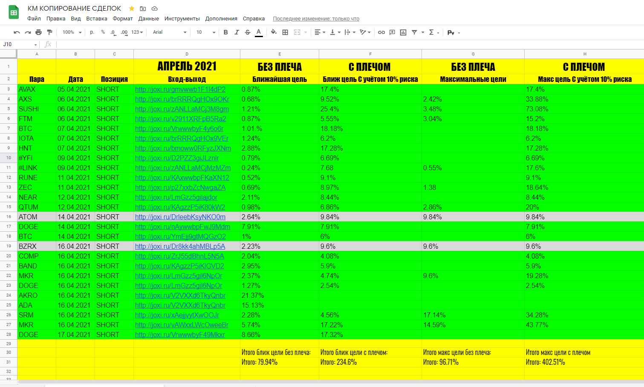Click the select-all corner box

(x=9, y=54)
